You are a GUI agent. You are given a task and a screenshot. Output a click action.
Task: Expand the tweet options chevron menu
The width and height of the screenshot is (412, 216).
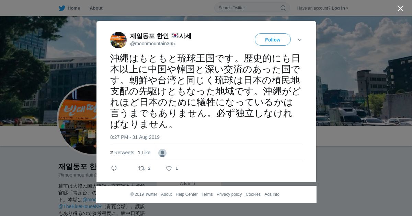(x=300, y=40)
